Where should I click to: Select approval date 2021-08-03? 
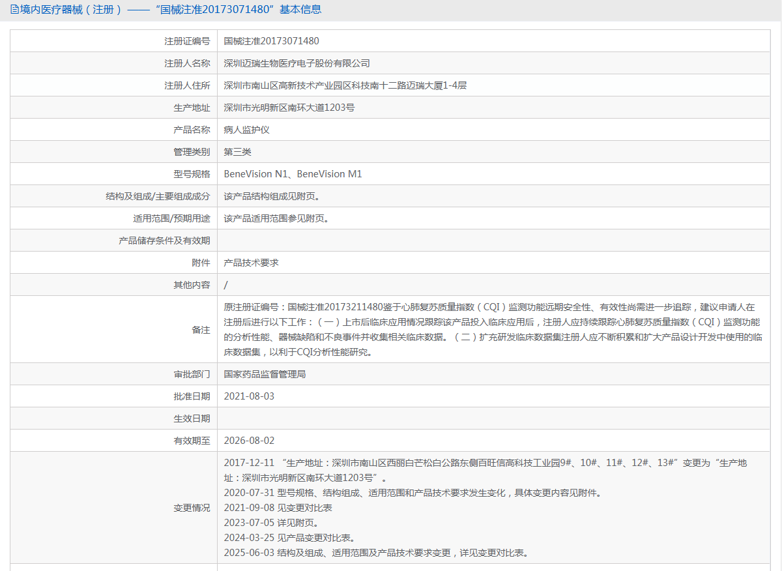249,396
